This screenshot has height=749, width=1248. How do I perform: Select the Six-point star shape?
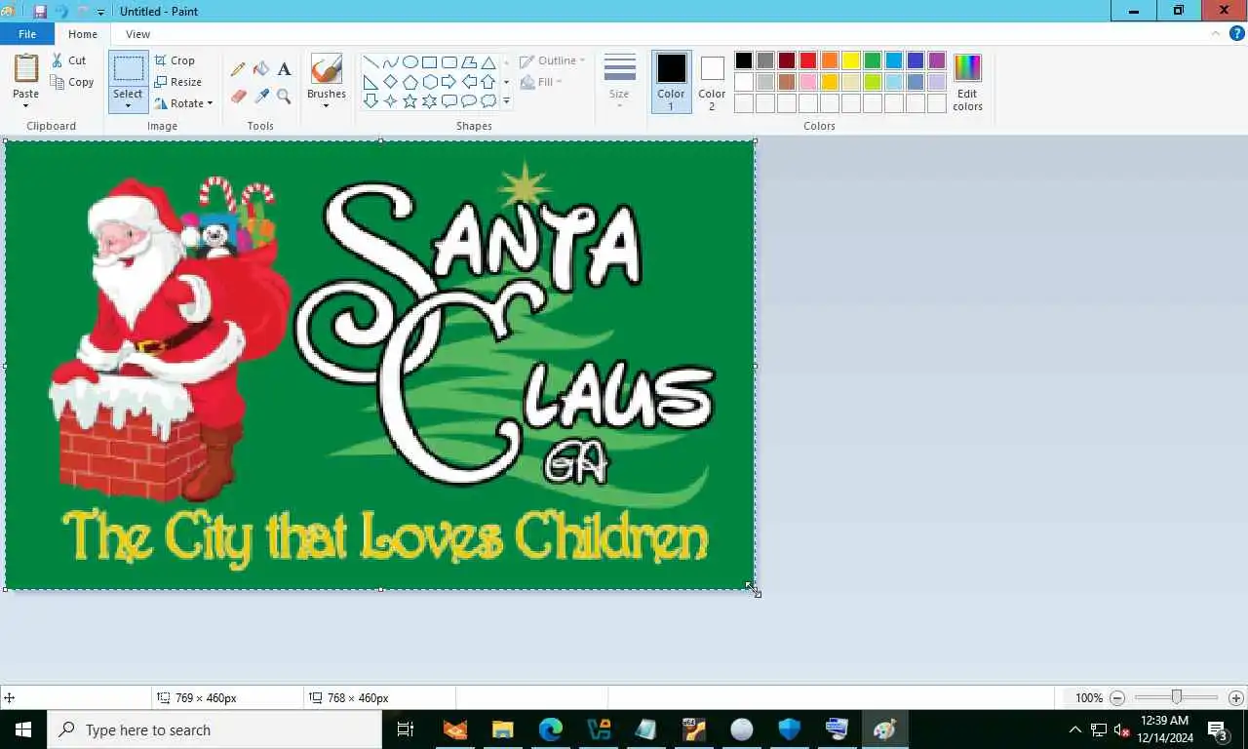pos(429,100)
